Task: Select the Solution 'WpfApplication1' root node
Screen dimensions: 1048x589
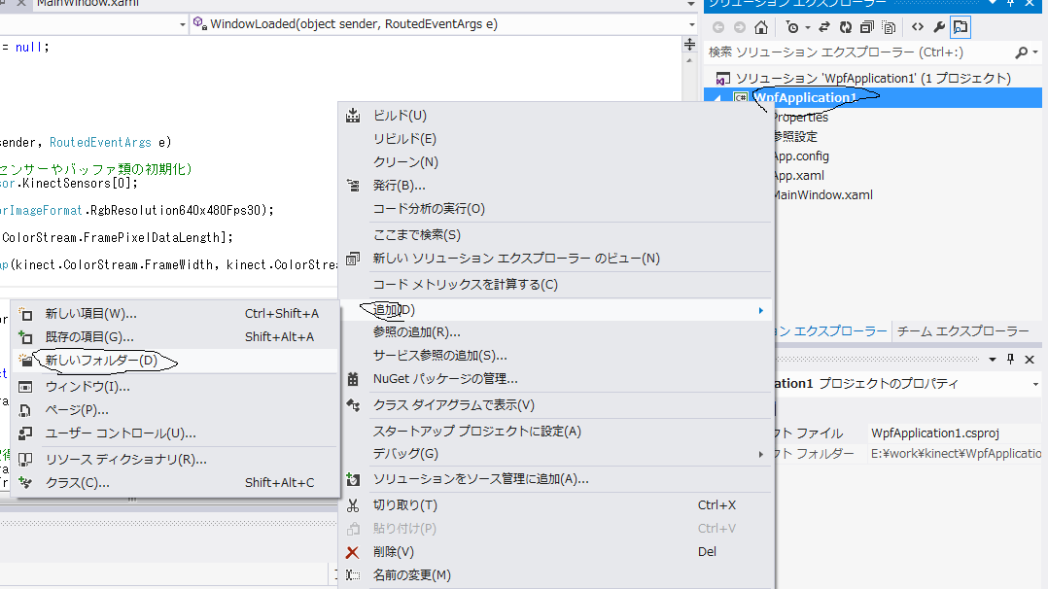Action: tap(874, 78)
